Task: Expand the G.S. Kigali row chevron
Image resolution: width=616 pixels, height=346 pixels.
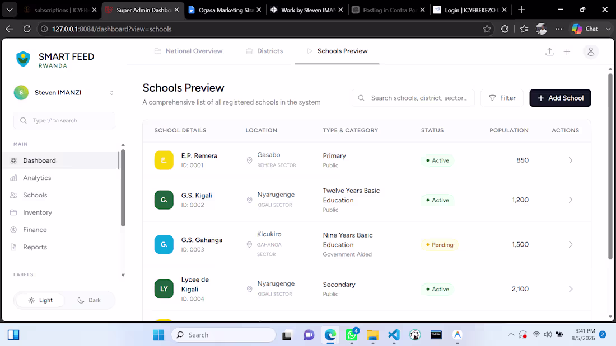Action: (571, 200)
